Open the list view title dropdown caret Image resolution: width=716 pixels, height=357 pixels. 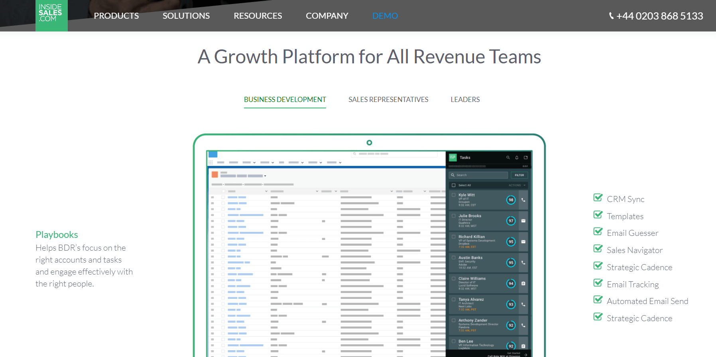[x=265, y=176]
